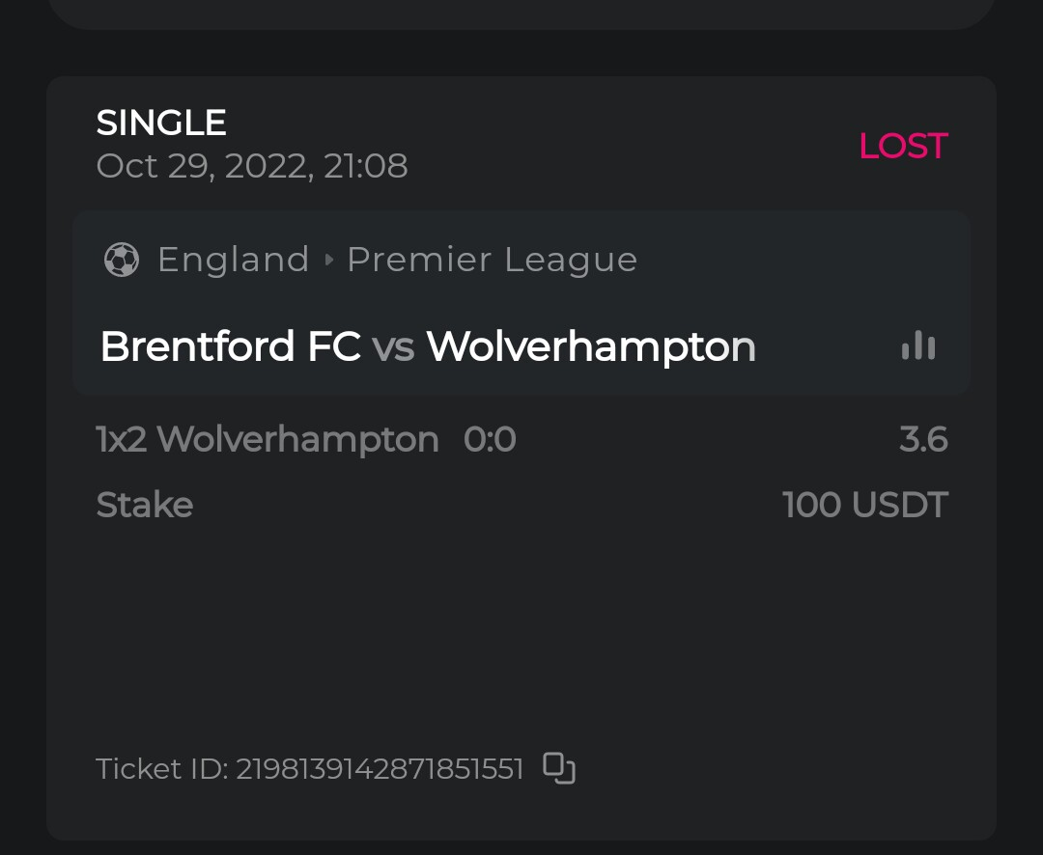This screenshot has height=855, width=1043.
Task: Click the SINGLE bet type heading
Action: coord(161,123)
